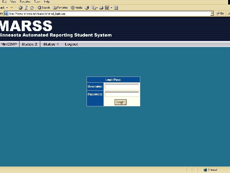This screenshot has width=230, height=173.
Task: Click the Login button
Action: 120,102
